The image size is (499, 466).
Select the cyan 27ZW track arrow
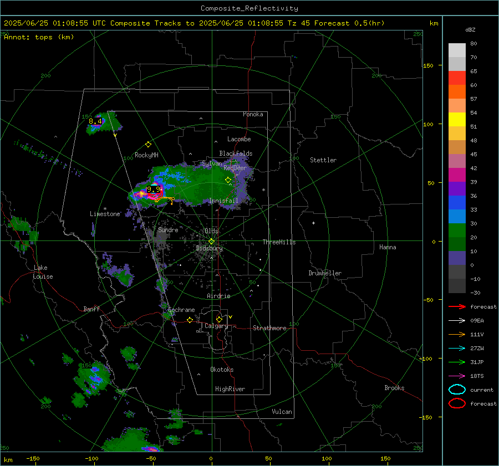click(457, 349)
